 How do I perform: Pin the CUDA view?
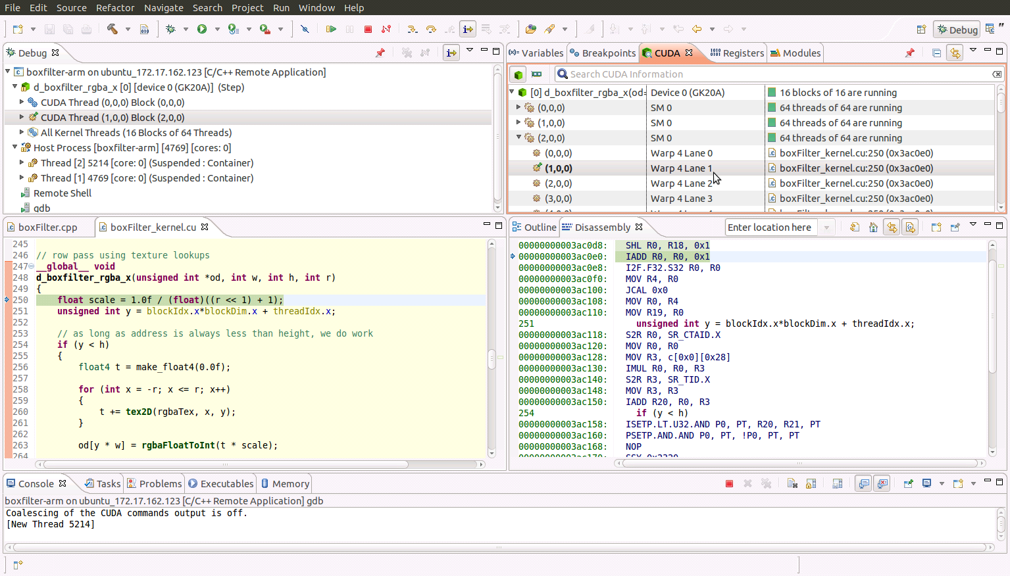point(910,53)
